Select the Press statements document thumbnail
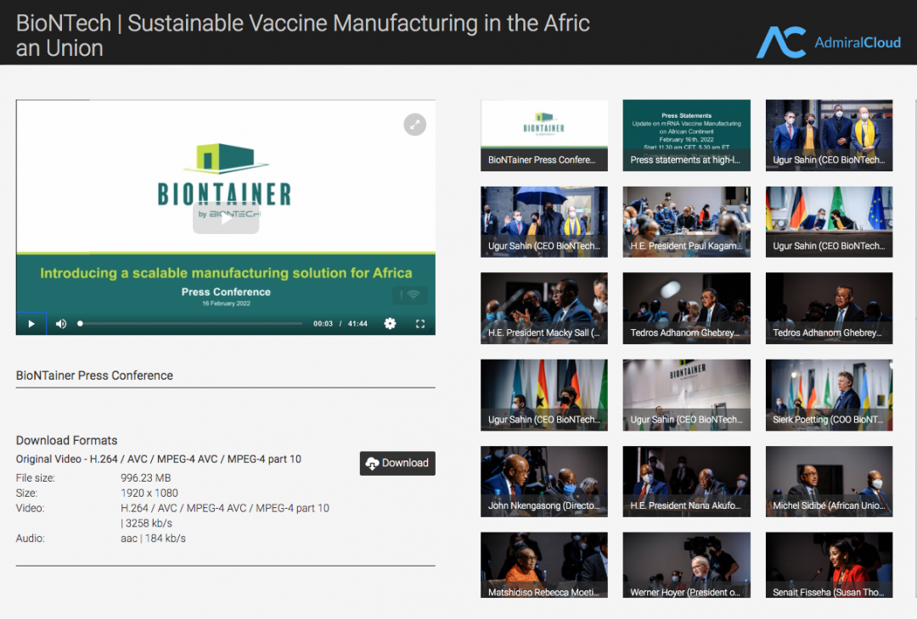The image size is (917, 619). click(x=686, y=136)
